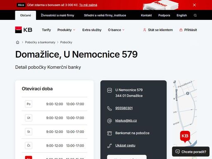
Task: Switch language to English
Action: point(182,15)
